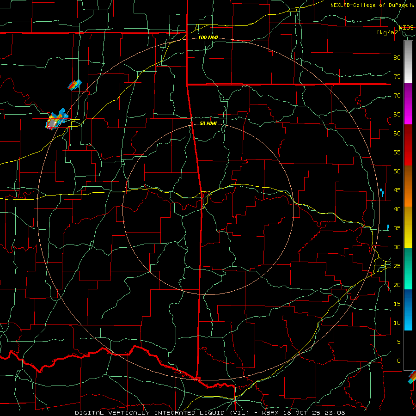This screenshot has height=416, width=416.
Task: Pick the blue segment of the color bar
Action: [408, 310]
